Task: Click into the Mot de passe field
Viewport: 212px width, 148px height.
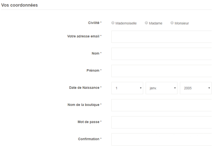Action: point(161,122)
